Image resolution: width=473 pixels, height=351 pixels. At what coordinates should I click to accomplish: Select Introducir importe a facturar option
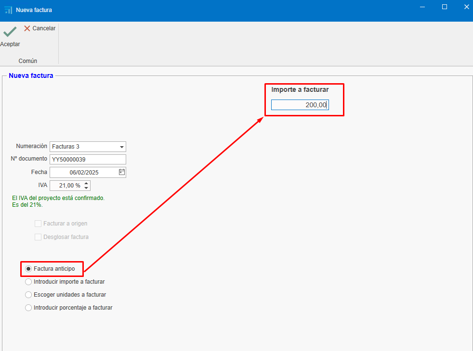tap(28, 282)
